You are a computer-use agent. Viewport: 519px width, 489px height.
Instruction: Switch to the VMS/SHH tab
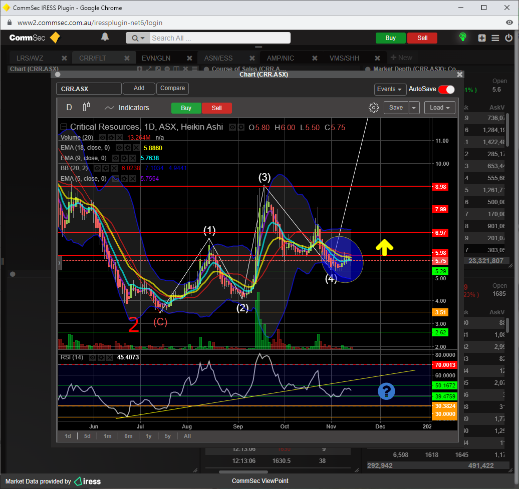coord(344,58)
